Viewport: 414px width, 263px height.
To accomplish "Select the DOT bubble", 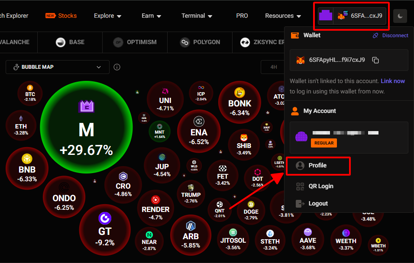I will (x=257, y=178).
